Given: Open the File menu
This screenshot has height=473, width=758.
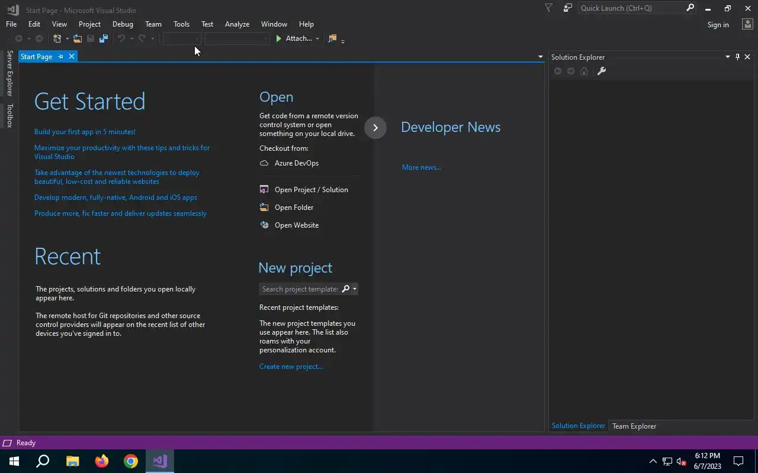Looking at the screenshot, I should [x=11, y=24].
